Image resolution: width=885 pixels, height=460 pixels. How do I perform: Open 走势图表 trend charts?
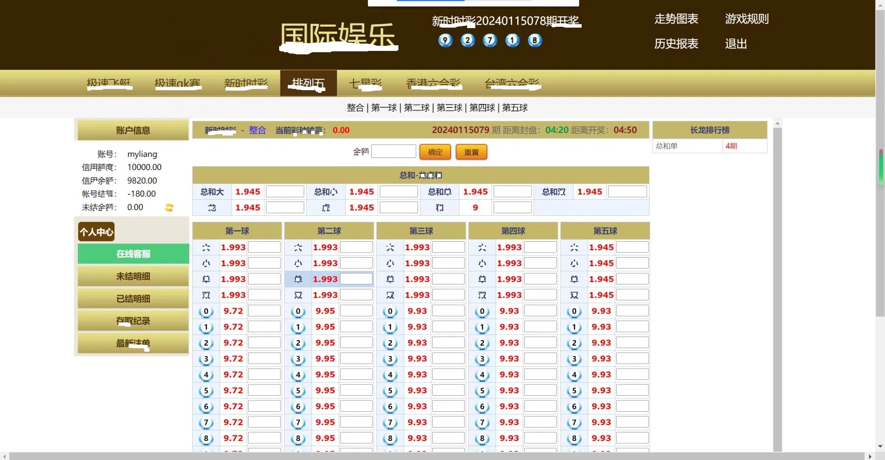(676, 19)
